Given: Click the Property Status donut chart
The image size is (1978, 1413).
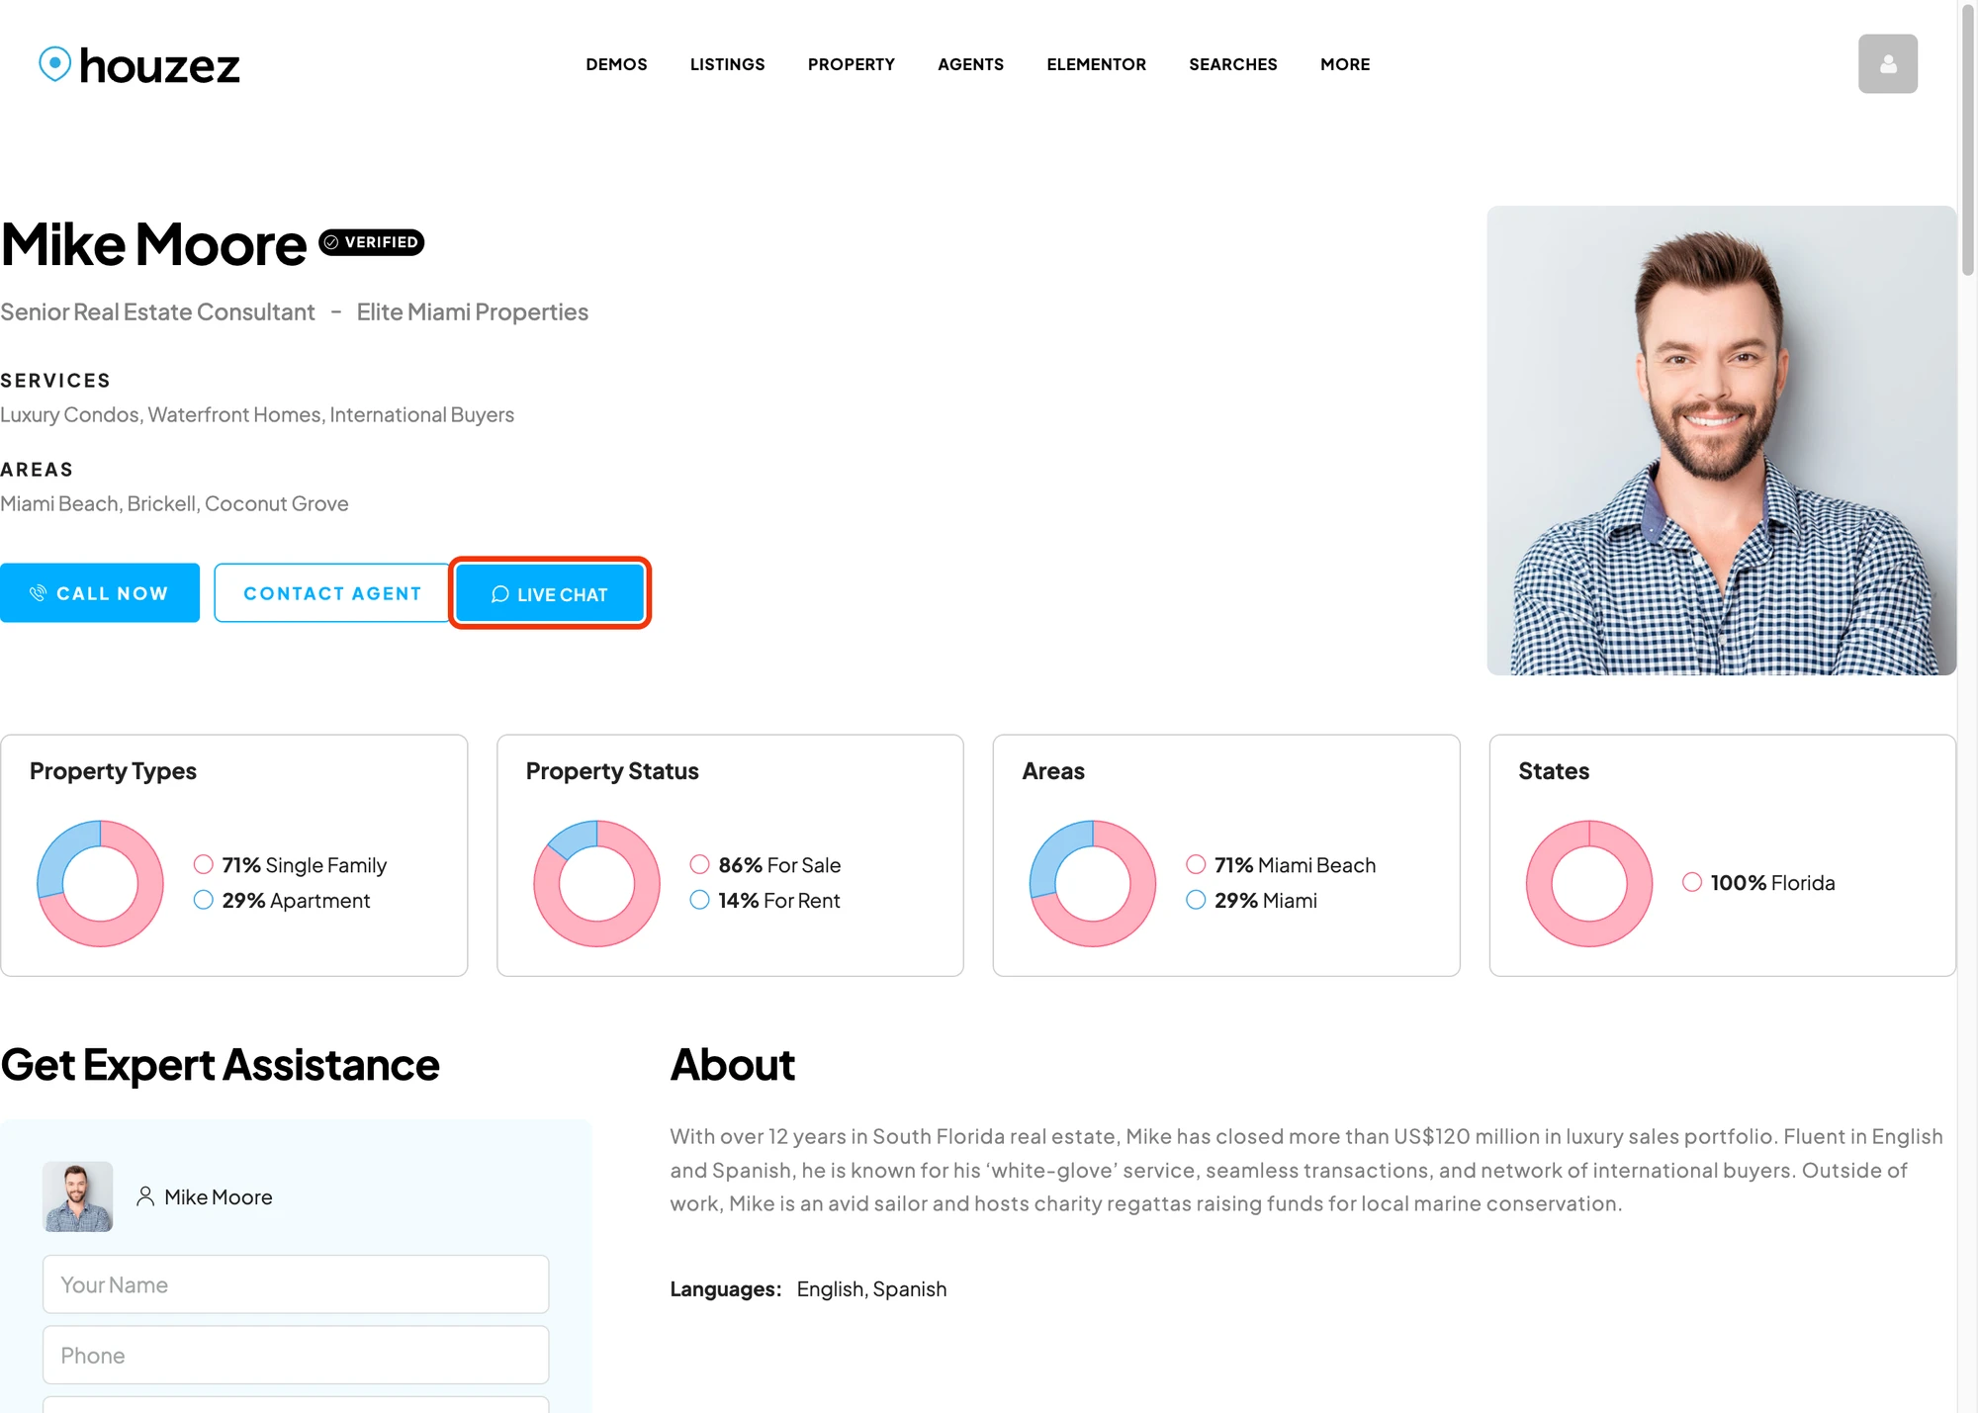Looking at the screenshot, I should coord(596,883).
